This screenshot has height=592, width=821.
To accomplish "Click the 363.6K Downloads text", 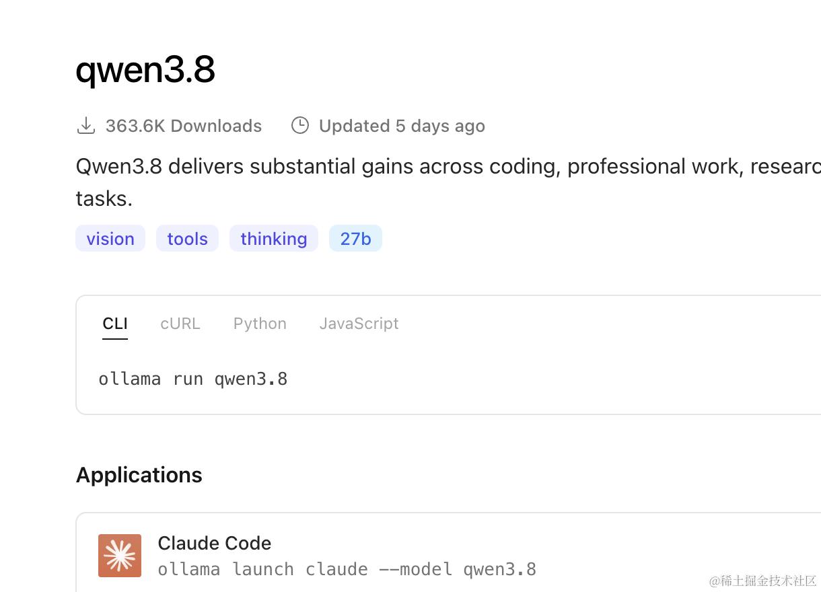I will tap(184, 126).
